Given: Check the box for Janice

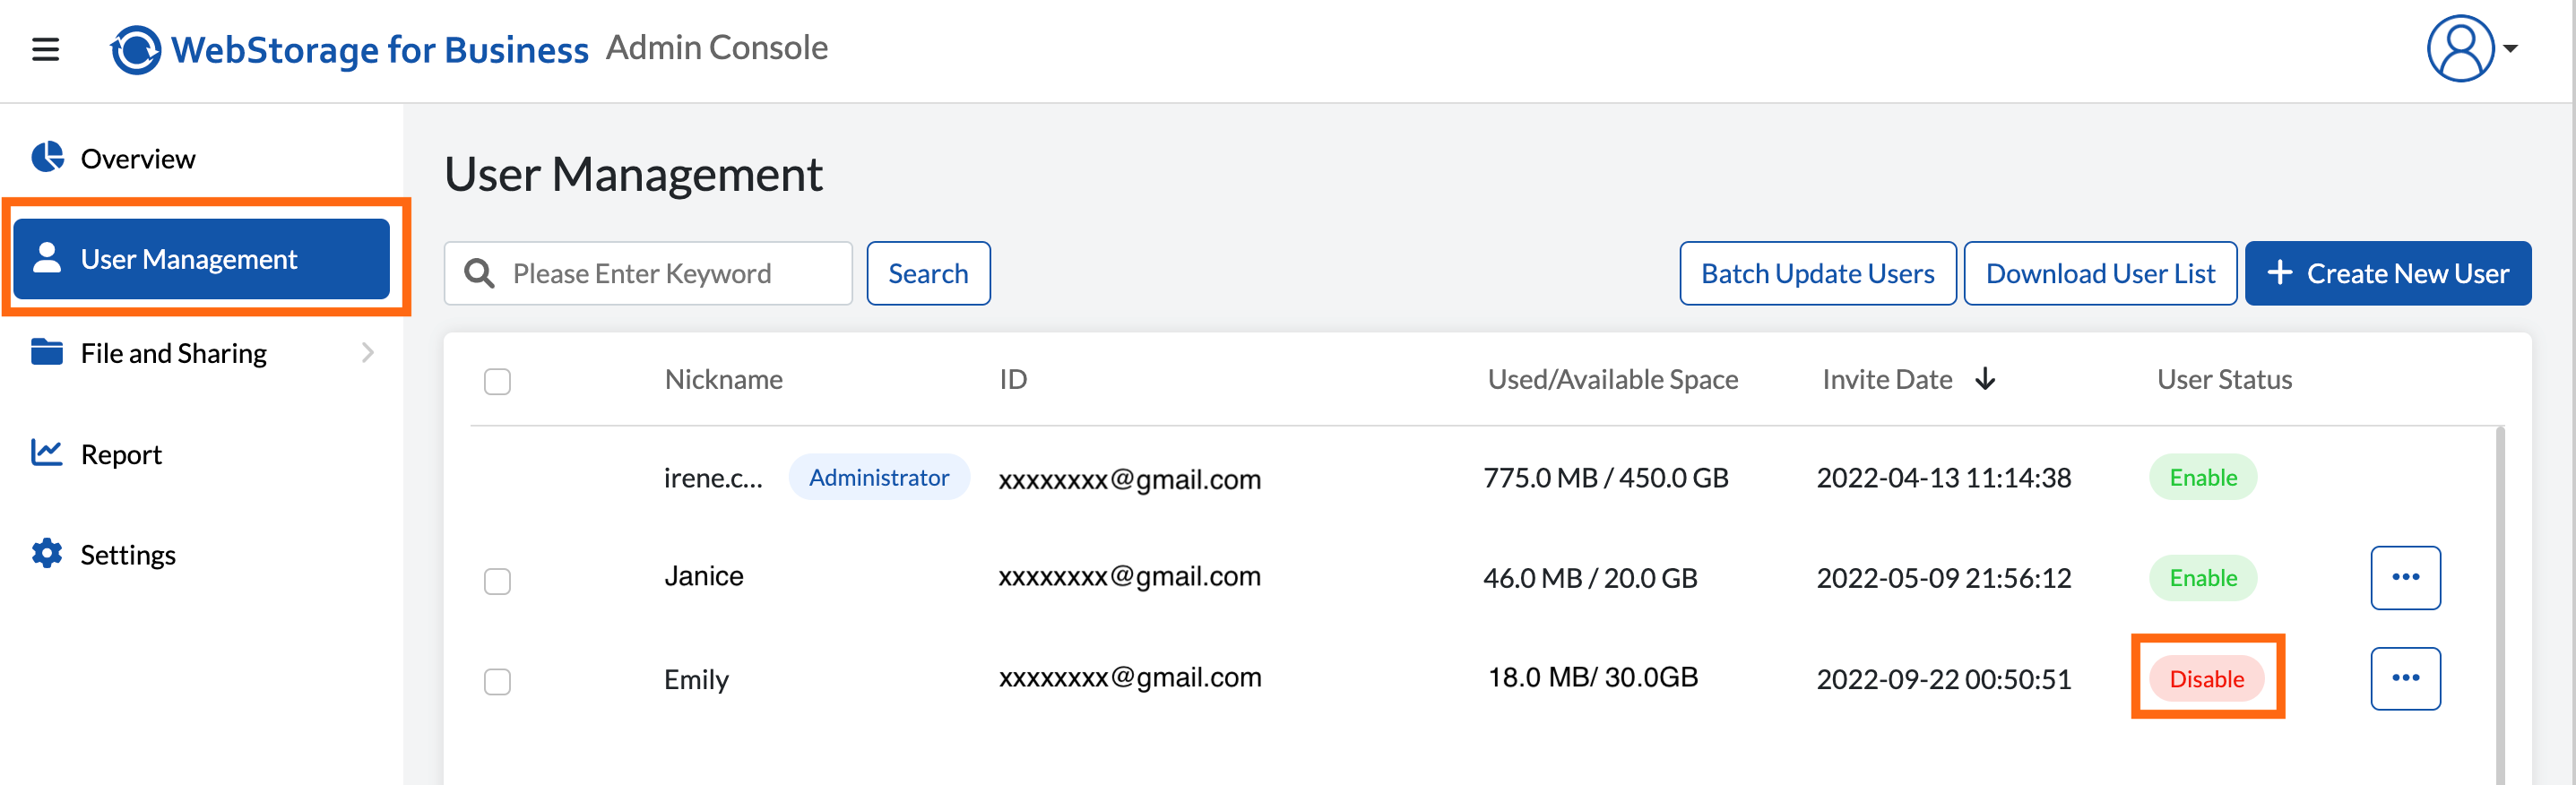Looking at the screenshot, I should tap(497, 581).
